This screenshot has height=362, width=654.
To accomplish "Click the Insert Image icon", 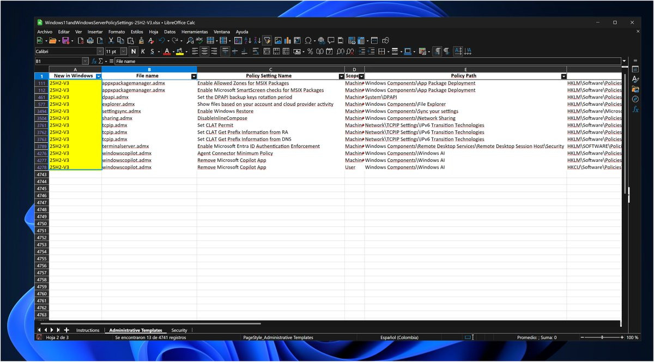I will (278, 40).
